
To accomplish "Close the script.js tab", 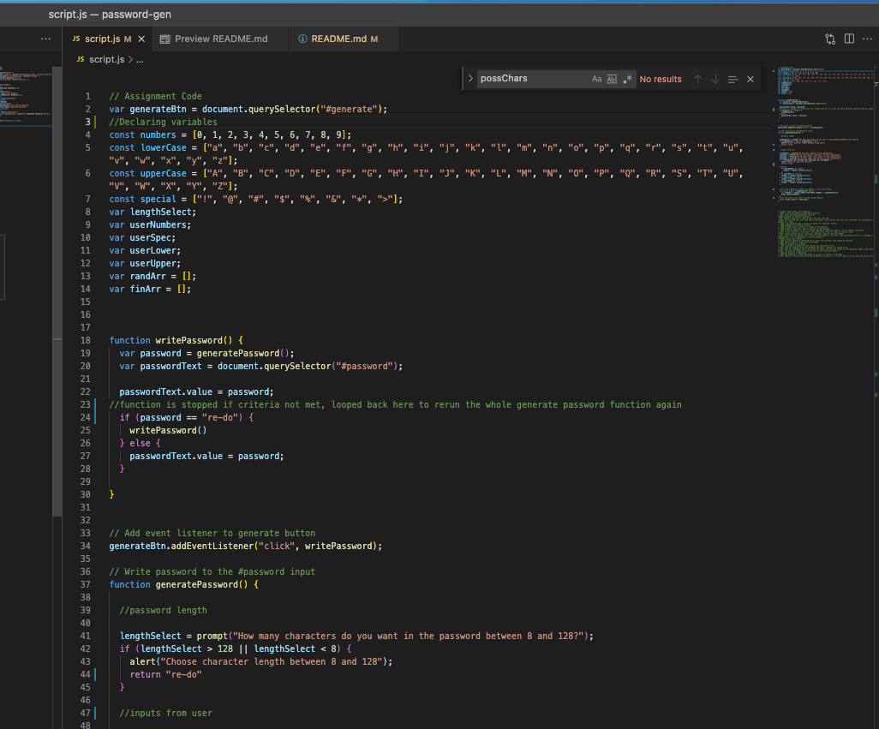I will 142,39.
